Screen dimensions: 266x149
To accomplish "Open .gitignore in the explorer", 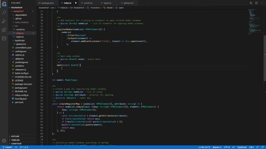I will (x=19, y=59).
